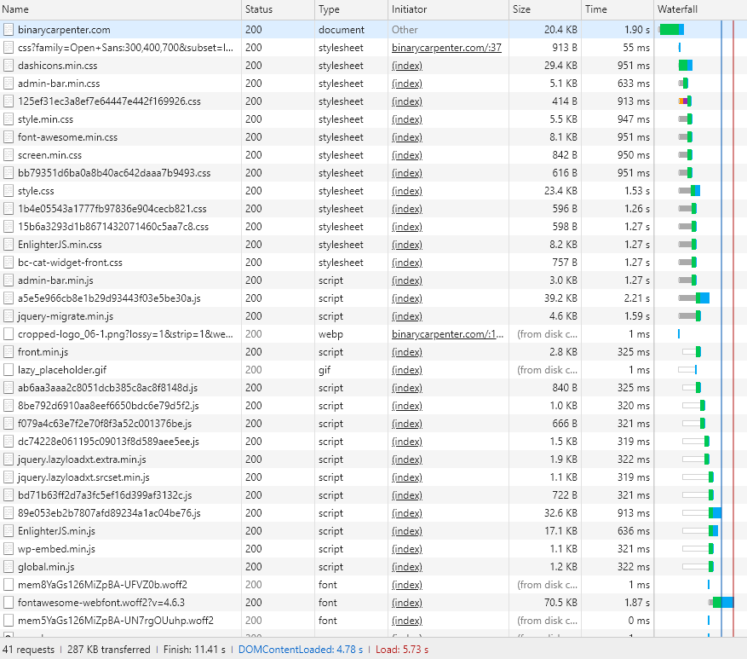Select the ab6aa3aaa2c8051dcb385c8ac8f8148d.js request

click(x=107, y=388)
